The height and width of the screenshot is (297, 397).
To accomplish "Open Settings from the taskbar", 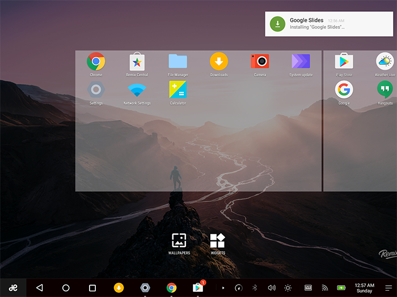I will tap(145, 287).
